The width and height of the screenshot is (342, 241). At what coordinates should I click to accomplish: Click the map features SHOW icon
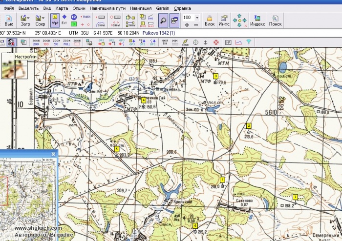click(x=130, y=24)
